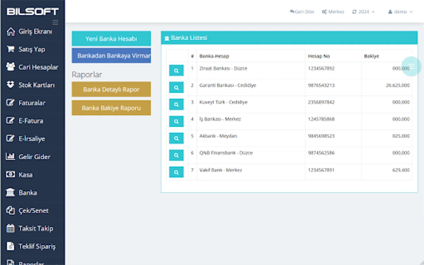
Task: Open the Kasa cash register module
Action: pos(26,175)
